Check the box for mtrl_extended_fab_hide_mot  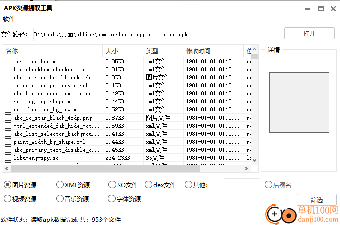(8, 125)
